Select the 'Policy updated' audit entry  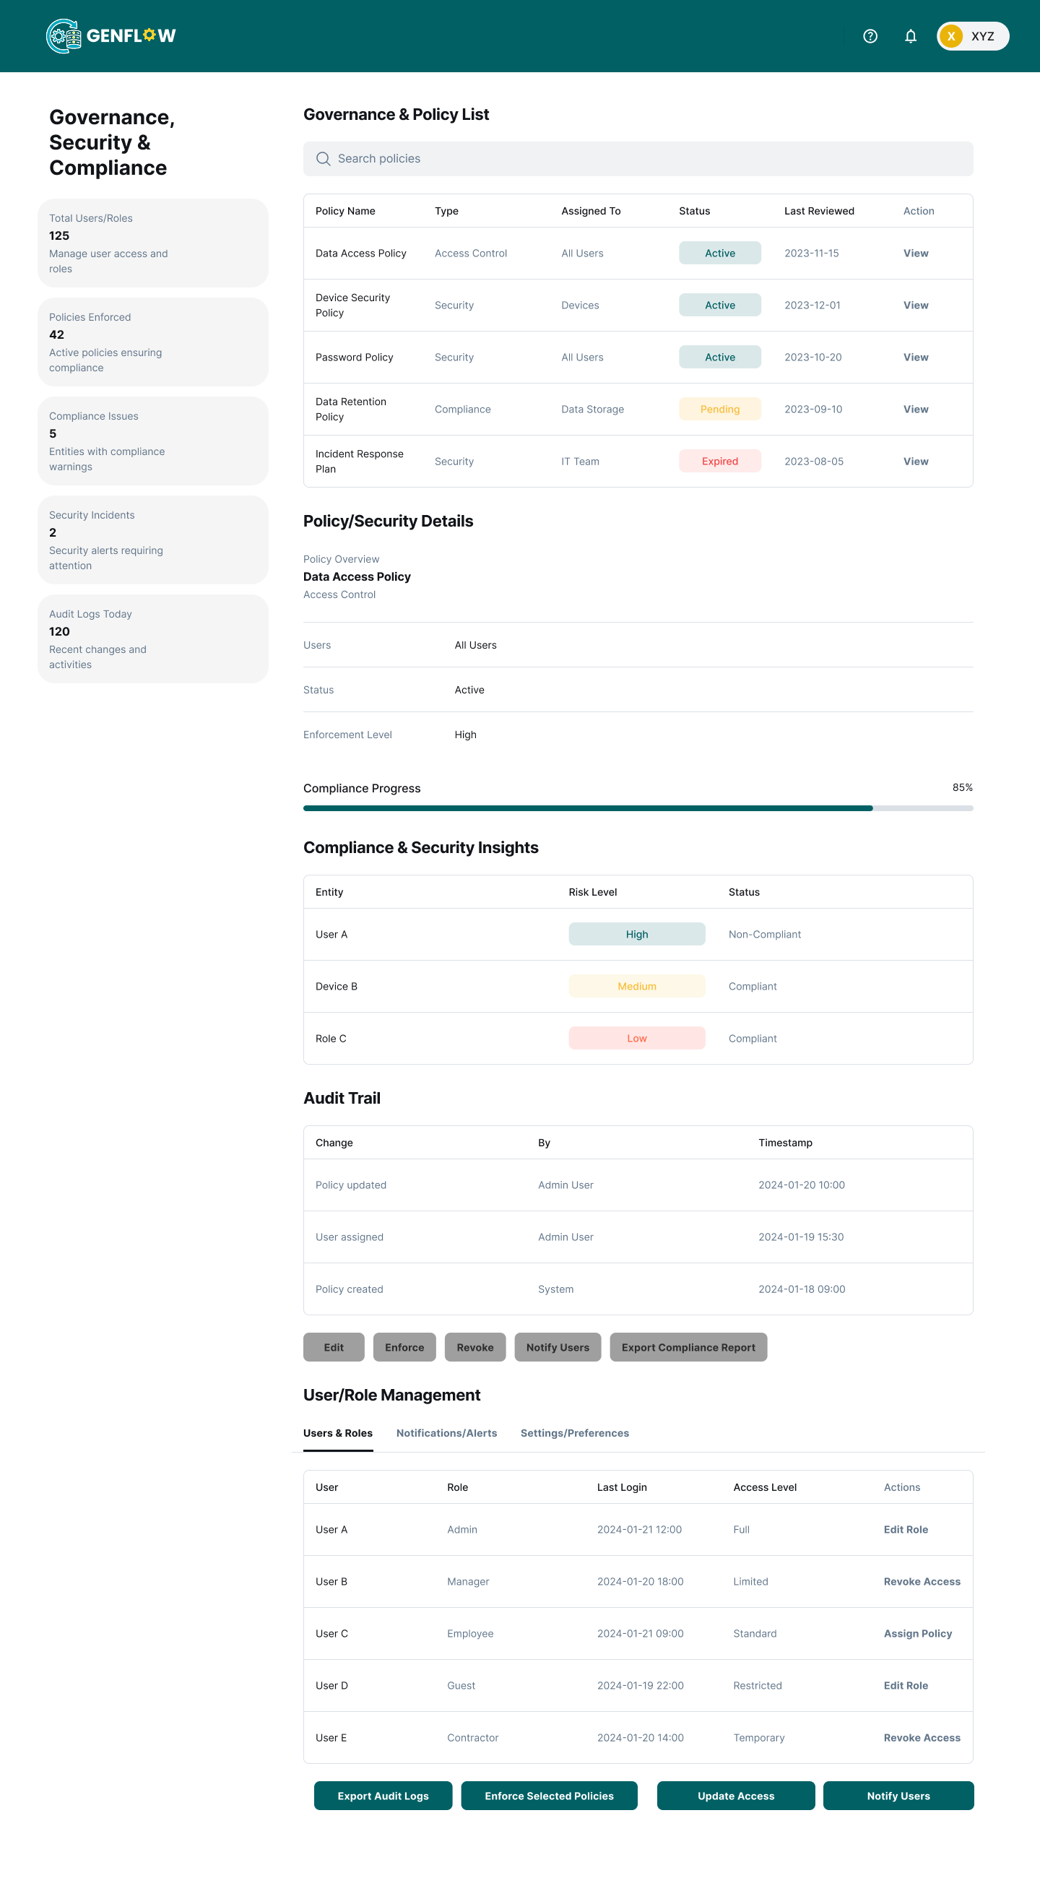tap(638, 1185)
